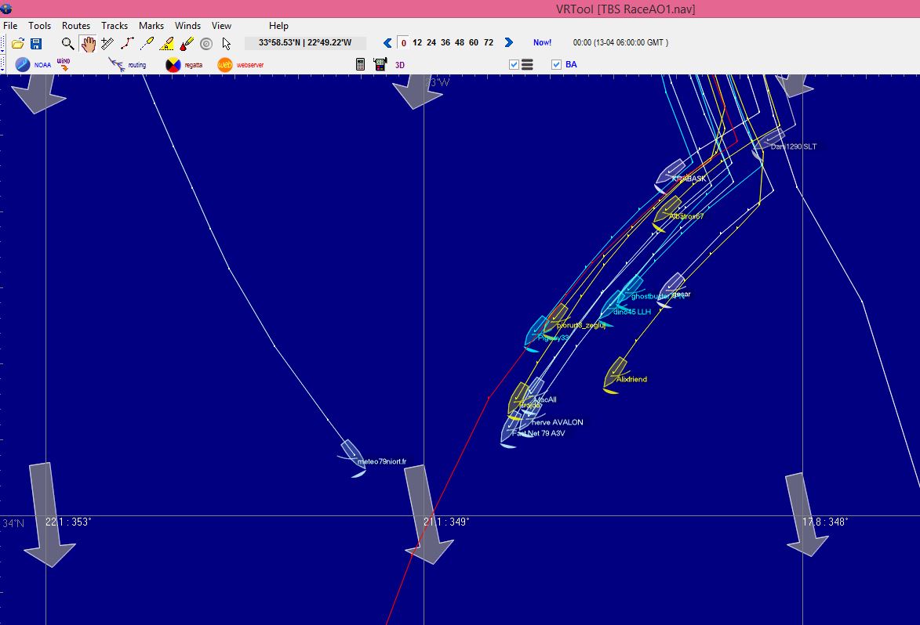
Task: Switch to 3D view
Action: tap(400, 65)
